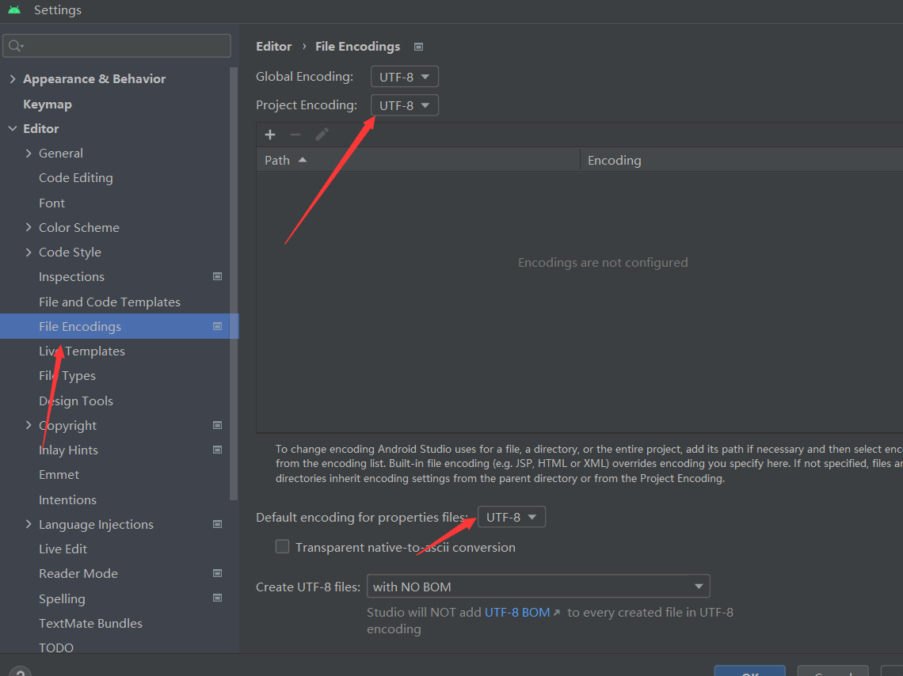Open Intentions settings

pos(67,500)
